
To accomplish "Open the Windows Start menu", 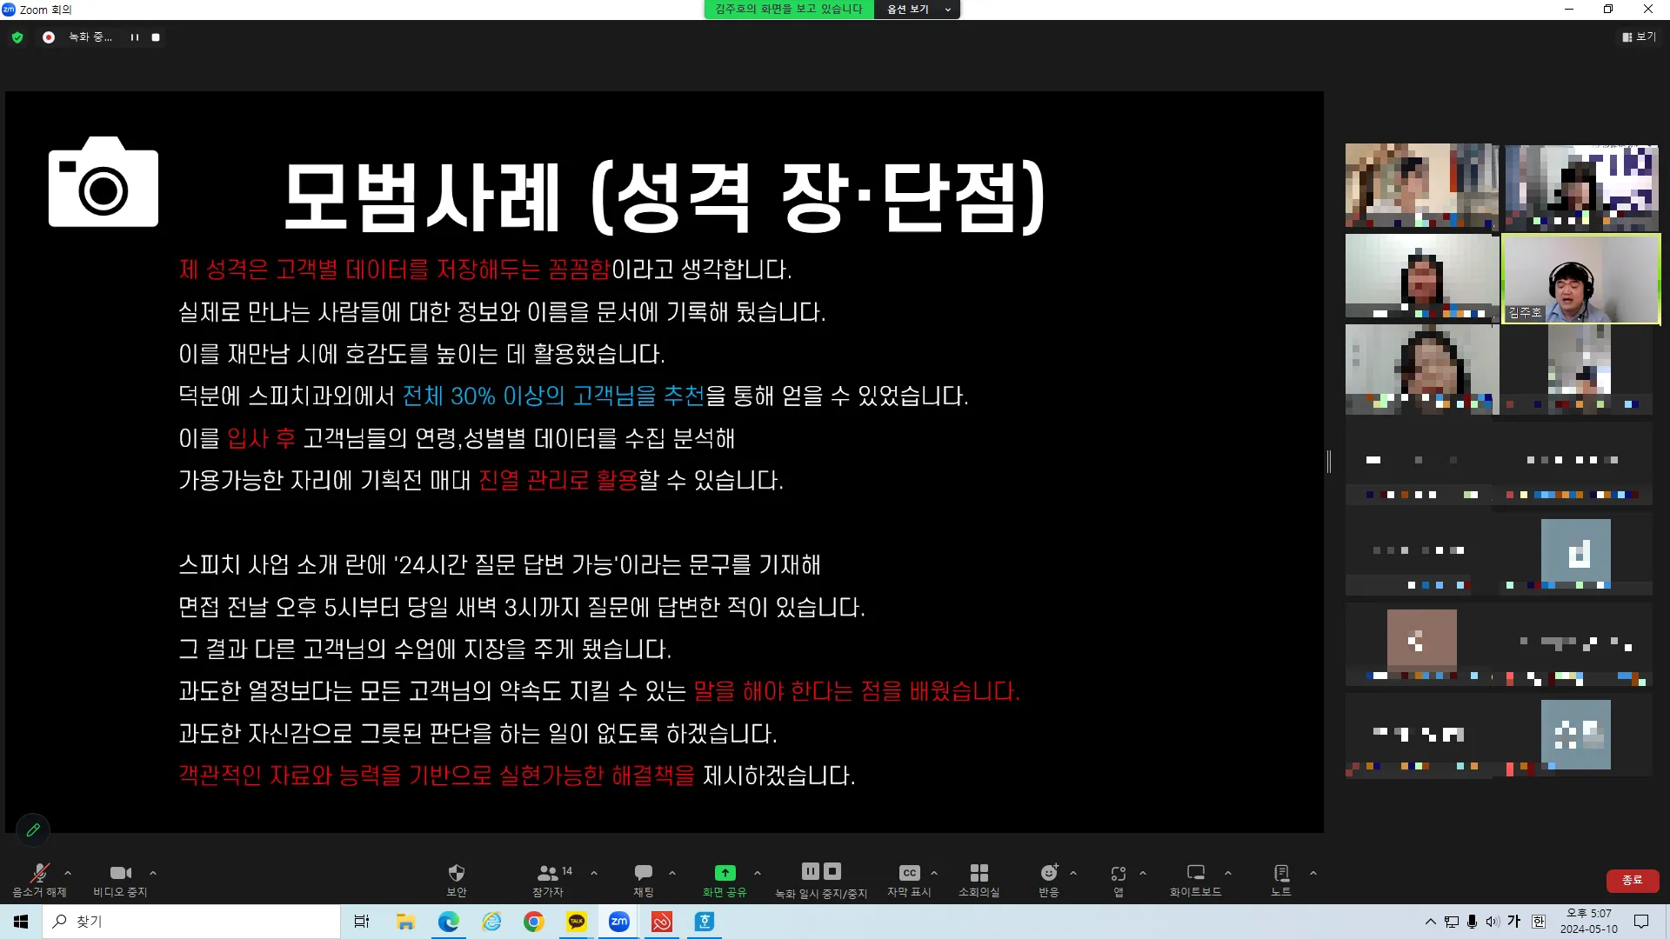I will (20, 921).
